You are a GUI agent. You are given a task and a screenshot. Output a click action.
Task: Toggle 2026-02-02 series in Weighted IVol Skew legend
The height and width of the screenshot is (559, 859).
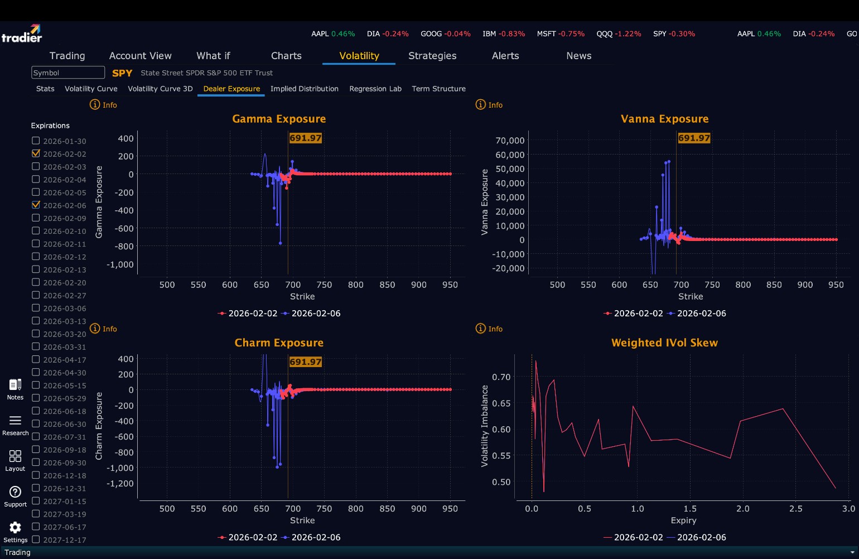pos(633,537)
